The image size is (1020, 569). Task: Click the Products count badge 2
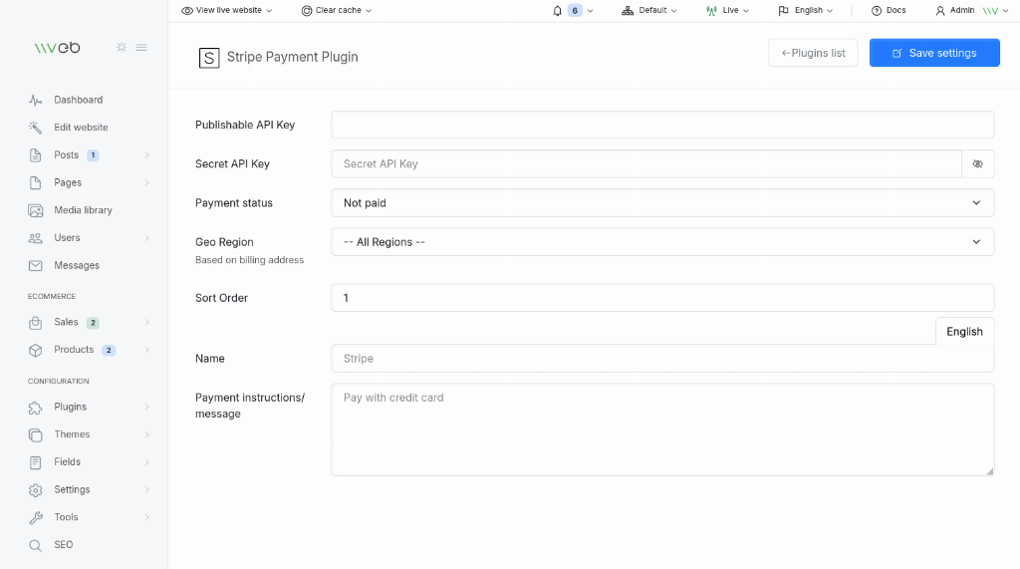[x=109, y=350]
